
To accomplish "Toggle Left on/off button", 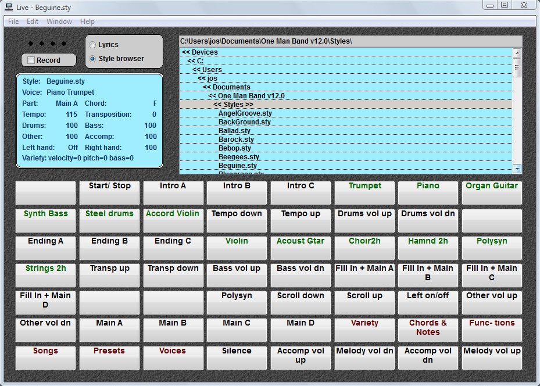I will tap(428, 302).
